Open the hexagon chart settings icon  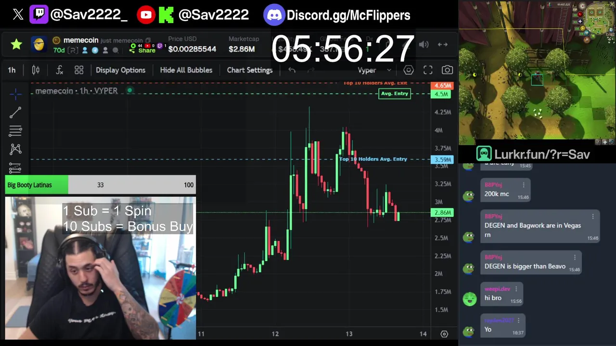click(409, 70)
